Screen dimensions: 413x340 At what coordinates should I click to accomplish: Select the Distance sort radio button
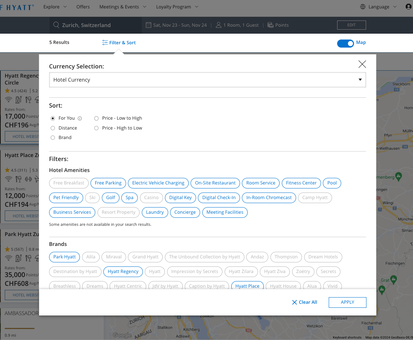point(53,128)
